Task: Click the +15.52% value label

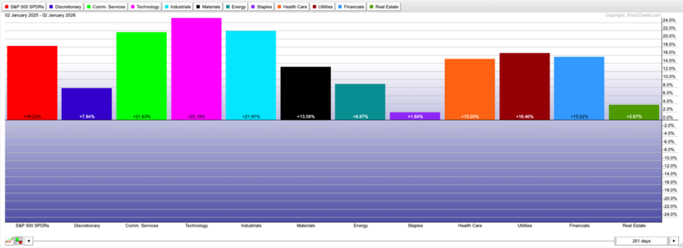Action: pyautogui.click(x=580, y=117)
